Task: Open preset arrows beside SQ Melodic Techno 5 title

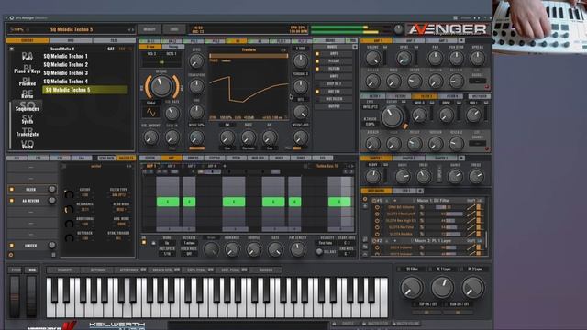Action: coord(130,29)
